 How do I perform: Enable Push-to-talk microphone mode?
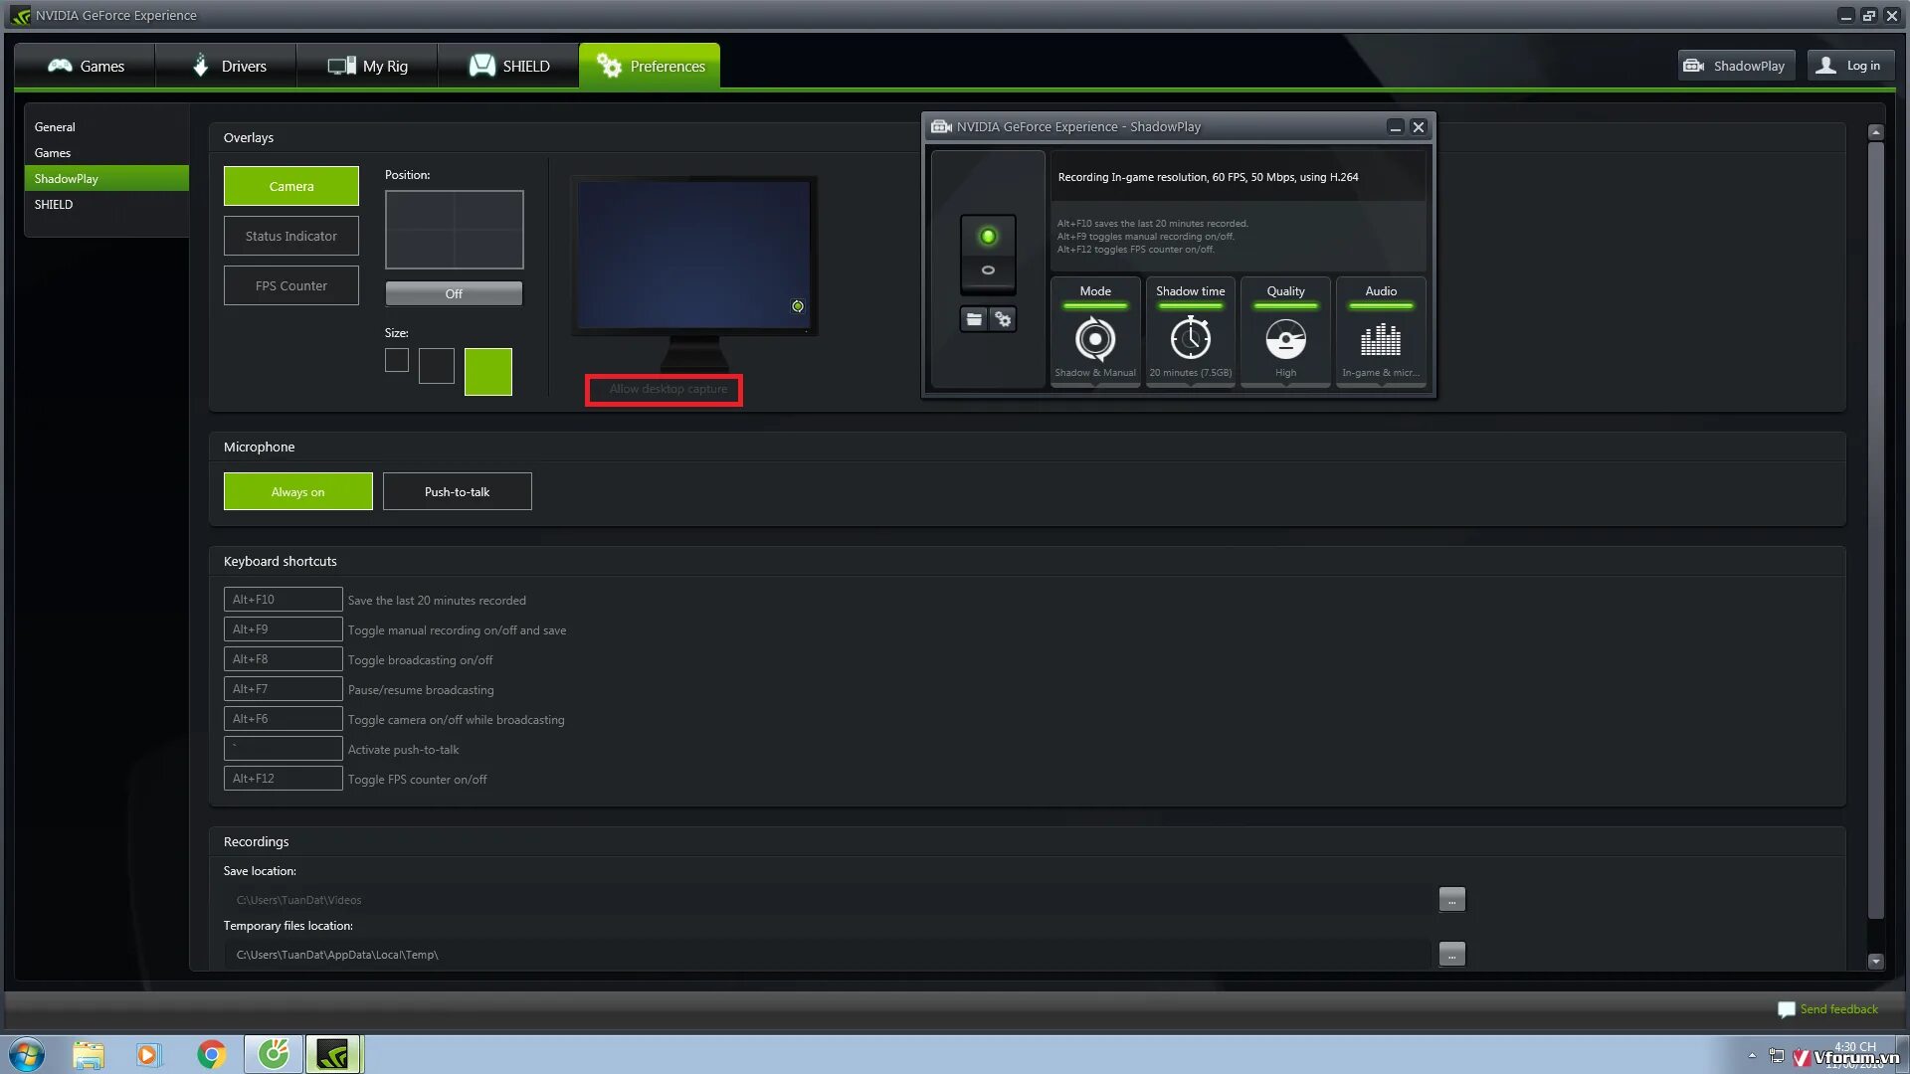(457, 491)
